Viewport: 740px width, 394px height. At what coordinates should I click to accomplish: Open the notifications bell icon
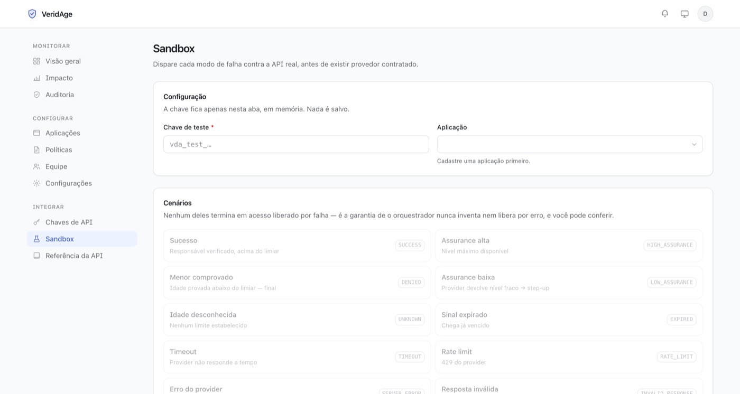pyautogui.click(x=665, y=14)
